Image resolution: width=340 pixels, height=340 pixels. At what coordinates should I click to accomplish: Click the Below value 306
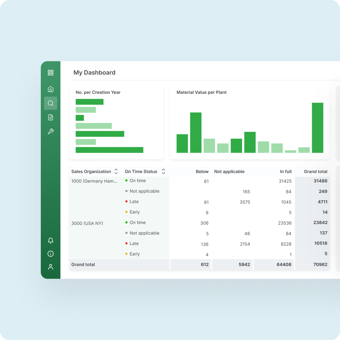tap(204, 223)
